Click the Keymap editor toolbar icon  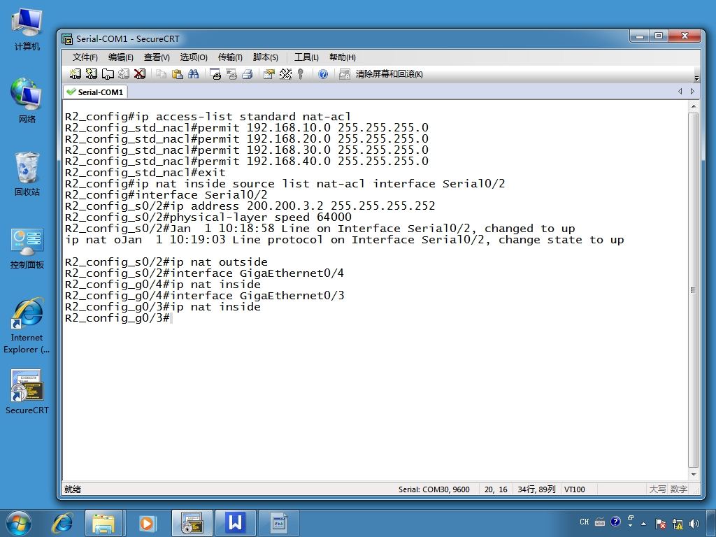tap(285, 74)
